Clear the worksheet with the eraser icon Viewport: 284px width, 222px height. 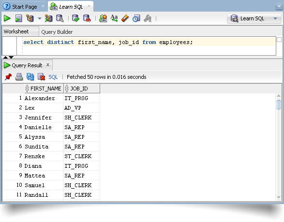pyautogui.click(x=125, y=18)
